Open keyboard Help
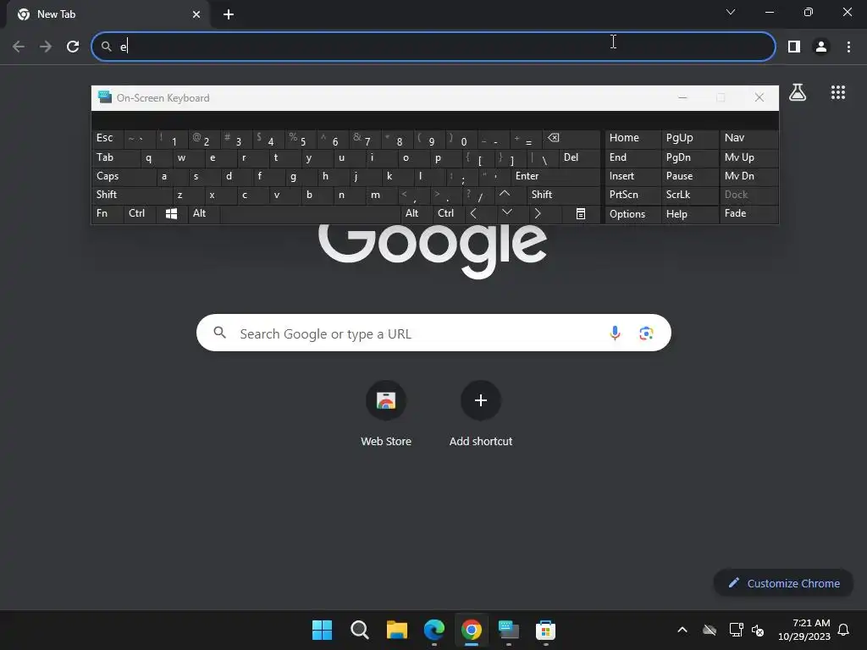The width and height of the screenshot is (867, 650). coord(689,214)
